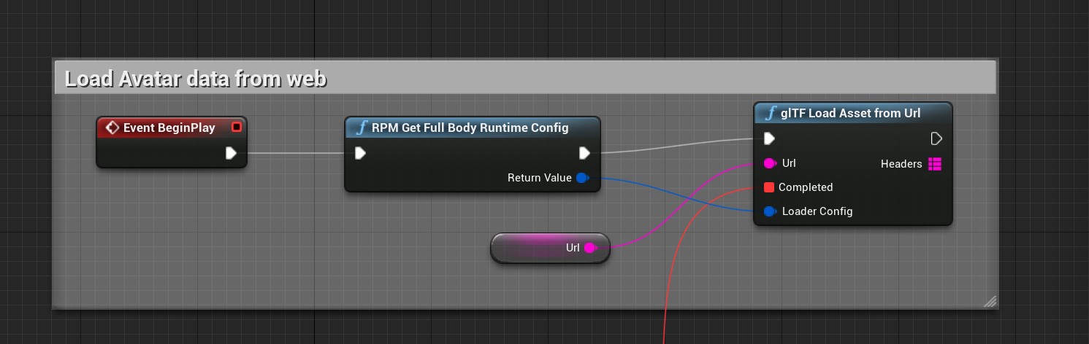Click the function icon on the glTF node
Image resolution: width=1089 pixels, height=344 pixels.
pos(770,113)
